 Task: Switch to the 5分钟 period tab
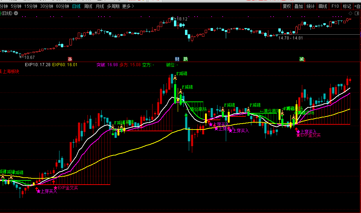(16, 6)
